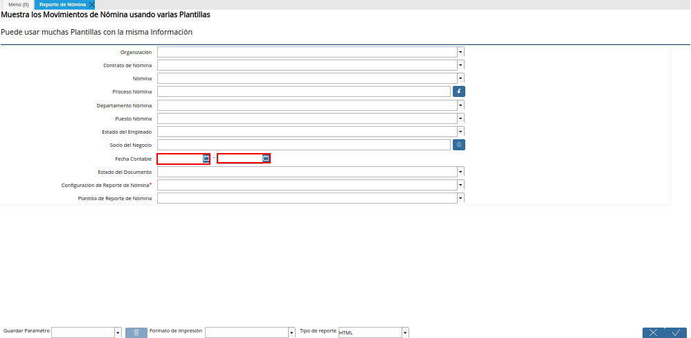The width and height of the screenshot is (691, 338).
Task: Open the Formato de Impresión dropdown arrow
Action: click(291, 332)
